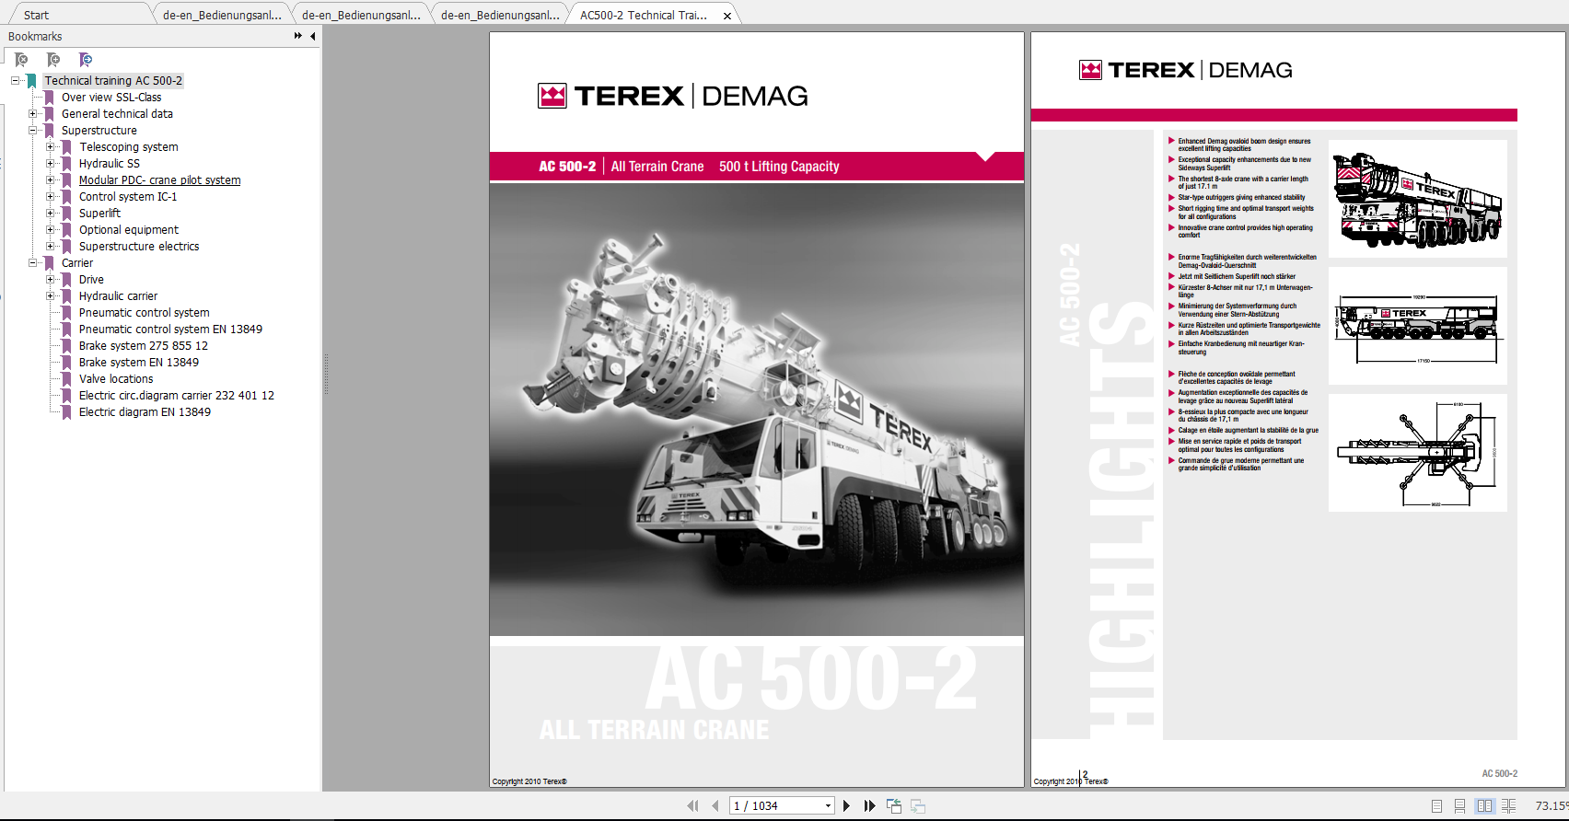Collapse the Technical training AC 500-2 root node

(x=16, y=81)
